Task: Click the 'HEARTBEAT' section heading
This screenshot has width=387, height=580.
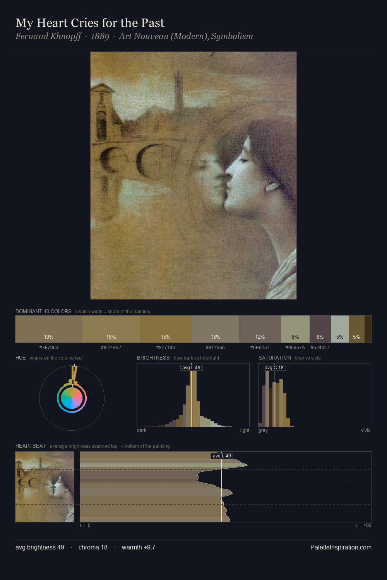Action: [31, 446]
